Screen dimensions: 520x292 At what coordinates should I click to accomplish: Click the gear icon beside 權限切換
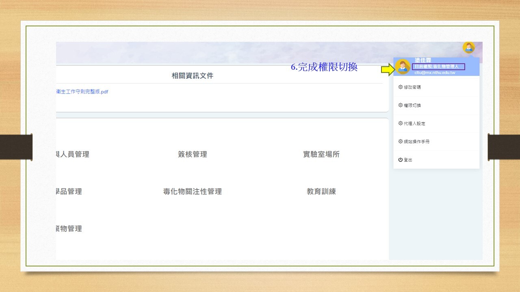tap(401, 105)
